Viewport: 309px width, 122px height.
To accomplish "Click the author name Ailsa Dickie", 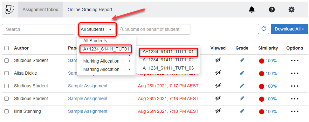I will [25, 73].
